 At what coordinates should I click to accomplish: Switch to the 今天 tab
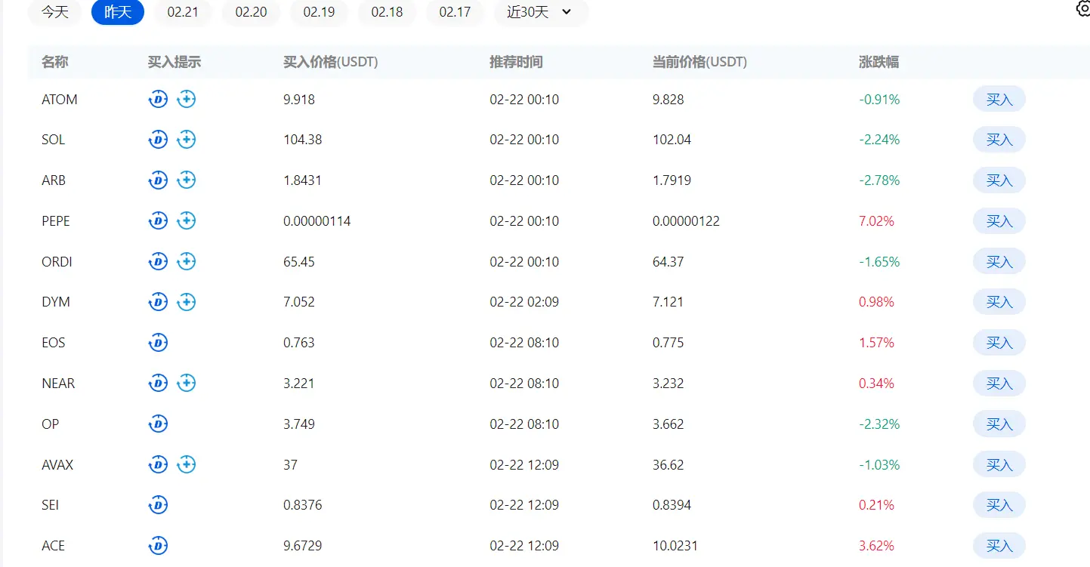(x=54, y=12)
